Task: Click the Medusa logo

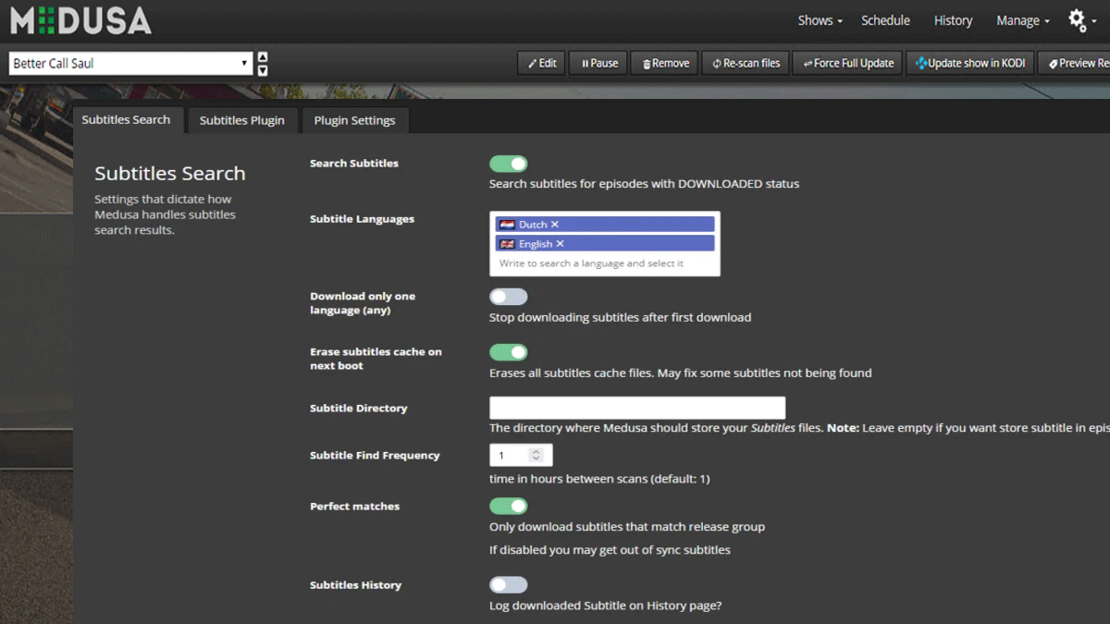Action: tap(80, 20)
